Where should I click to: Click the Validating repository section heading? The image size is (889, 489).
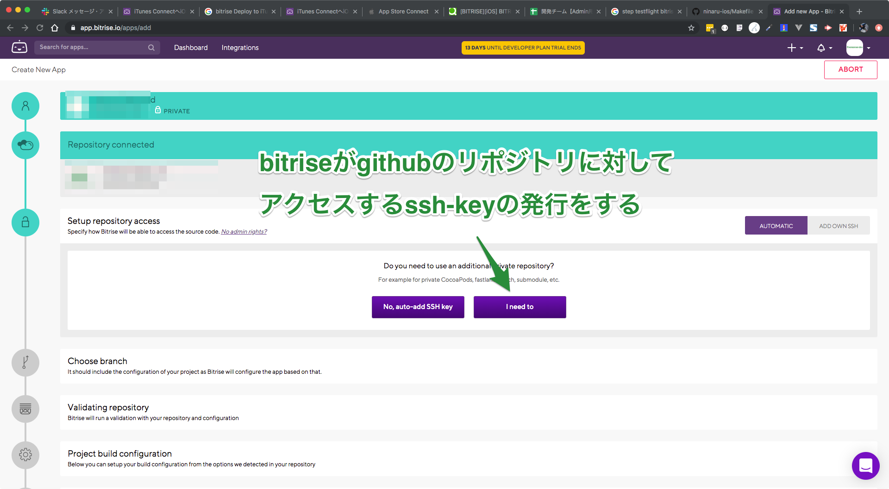pos(108,407)
